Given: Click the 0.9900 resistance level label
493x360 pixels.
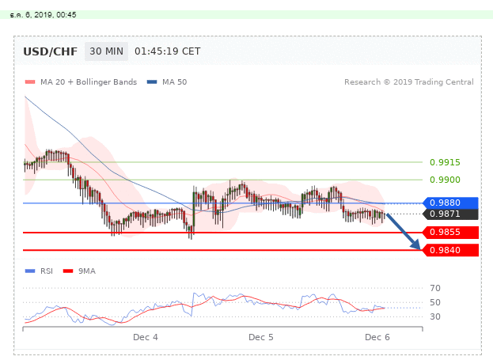Looking at the screenshot, I should click(x=445, y=180).
